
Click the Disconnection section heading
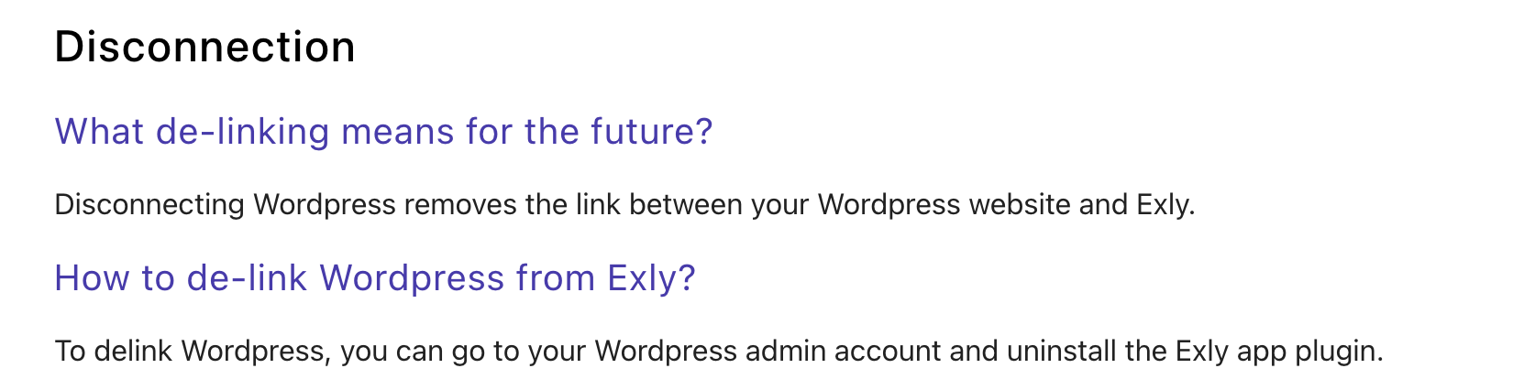204,47
